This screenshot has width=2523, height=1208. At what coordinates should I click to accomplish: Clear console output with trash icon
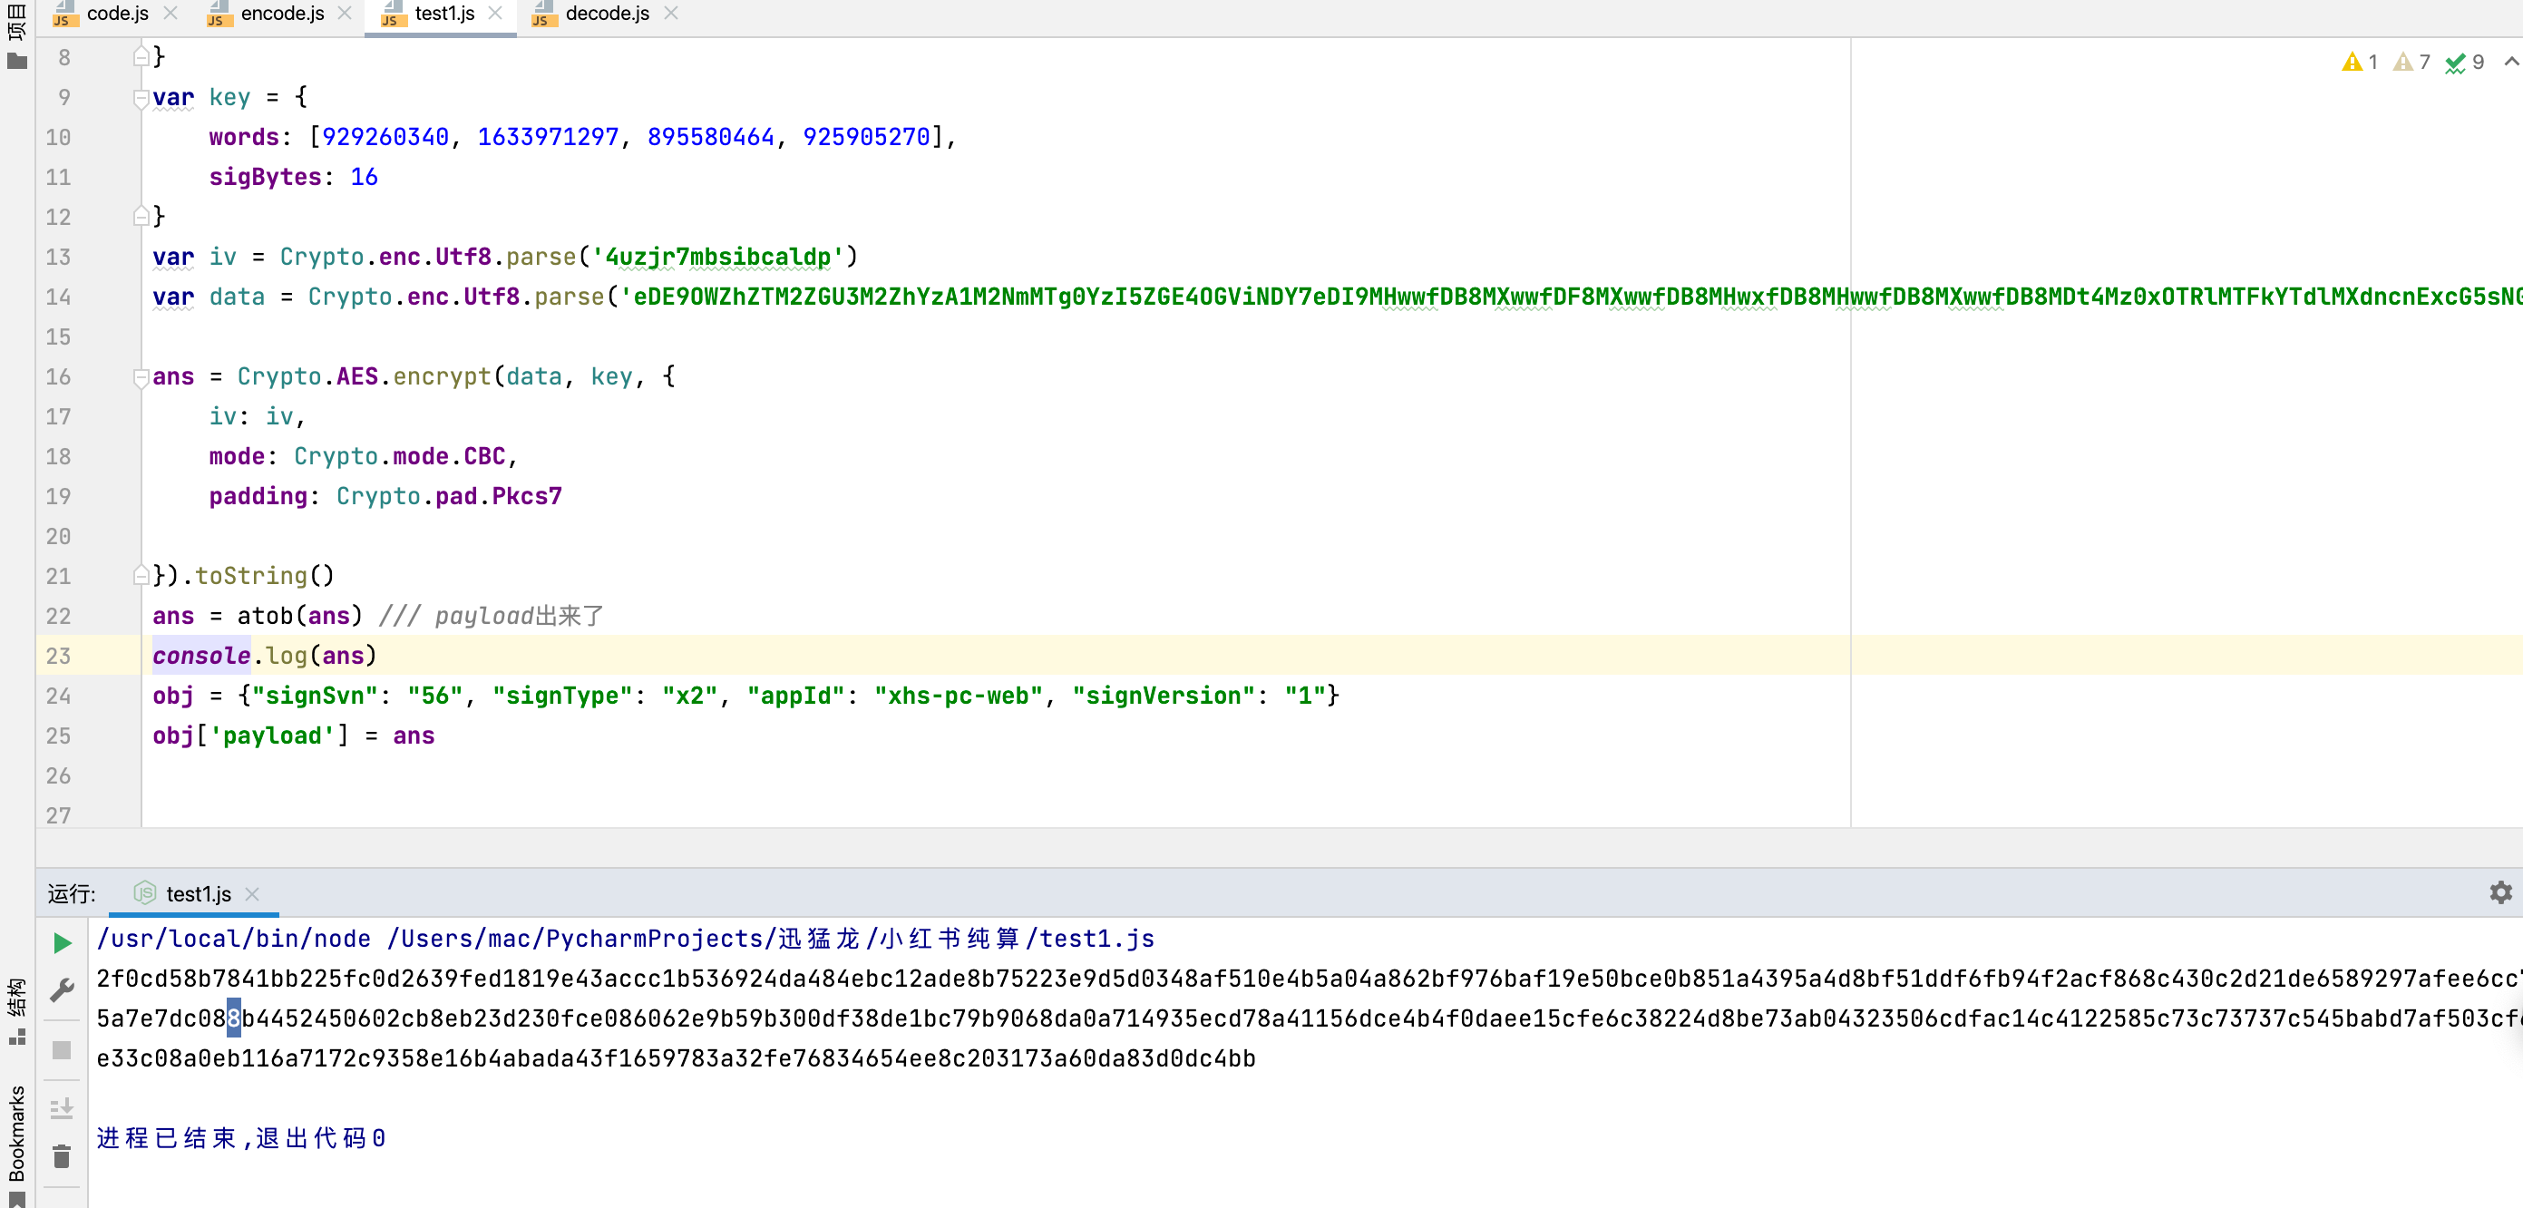tap(62, 1157)
